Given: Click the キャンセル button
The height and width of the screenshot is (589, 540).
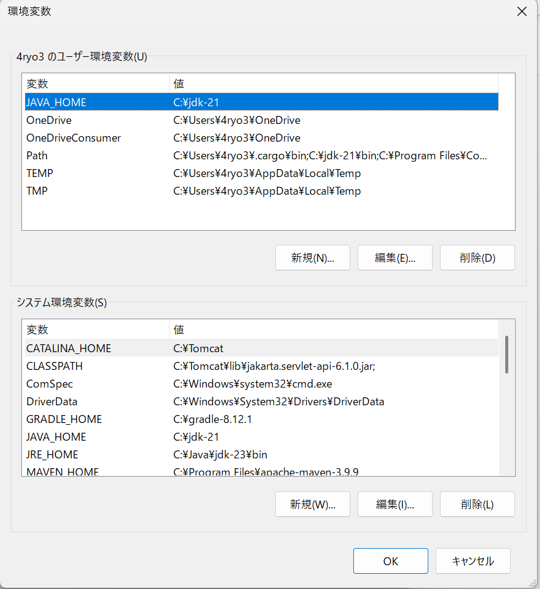Looking at the screenshot, I should (473, 561).
